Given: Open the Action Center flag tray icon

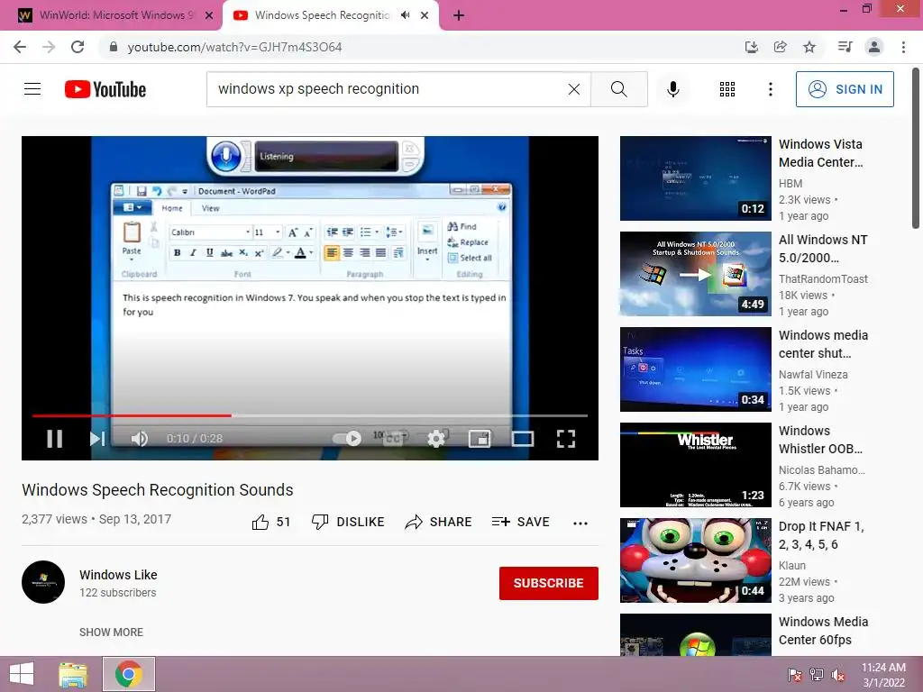Looking at the screenshot, I should click(795, 674).
